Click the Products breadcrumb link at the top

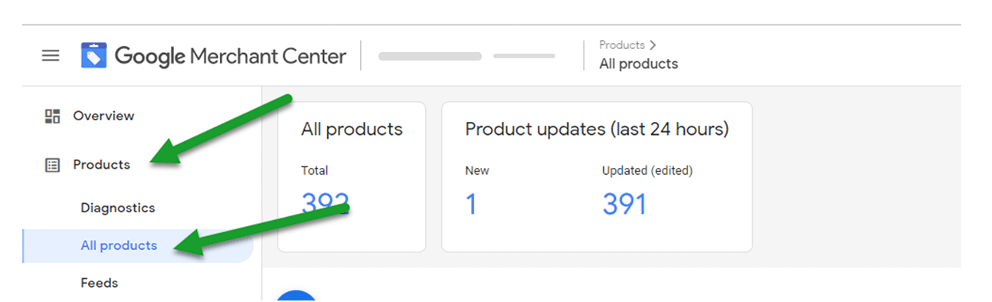pyautogui.click(x=621, y=45)
